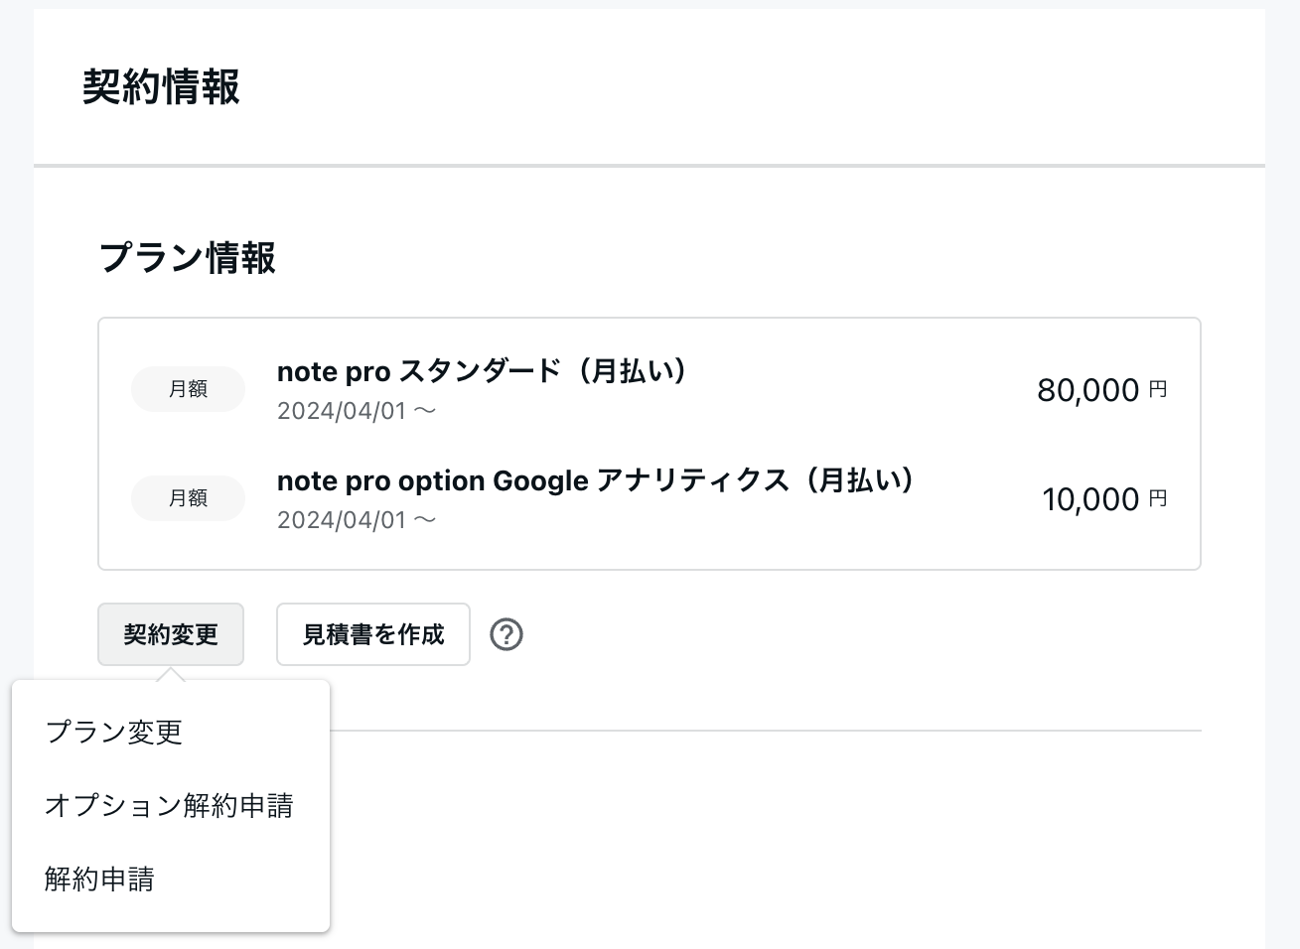This screenshot has width=1300, height=949.
Task: Click the 円 symbol beside 10,000
Action: point(1158,498)
